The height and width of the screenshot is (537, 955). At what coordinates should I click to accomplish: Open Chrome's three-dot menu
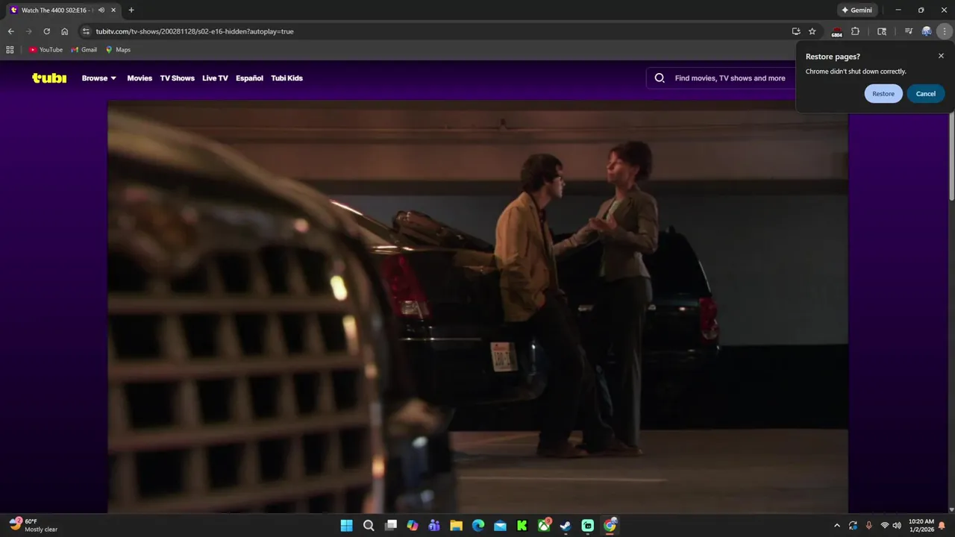(x=945, y=31)
